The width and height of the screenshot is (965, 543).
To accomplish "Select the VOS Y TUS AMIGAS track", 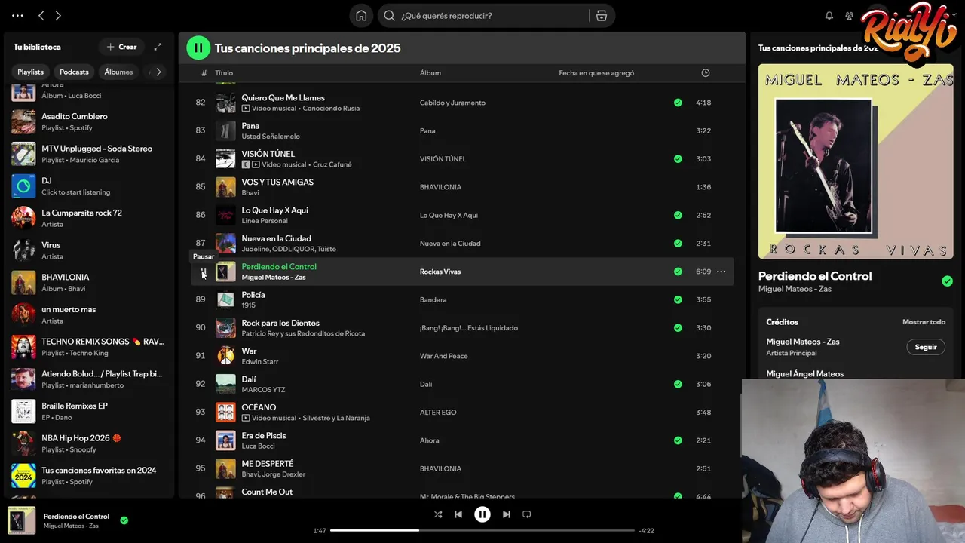I will coord(462,187).
